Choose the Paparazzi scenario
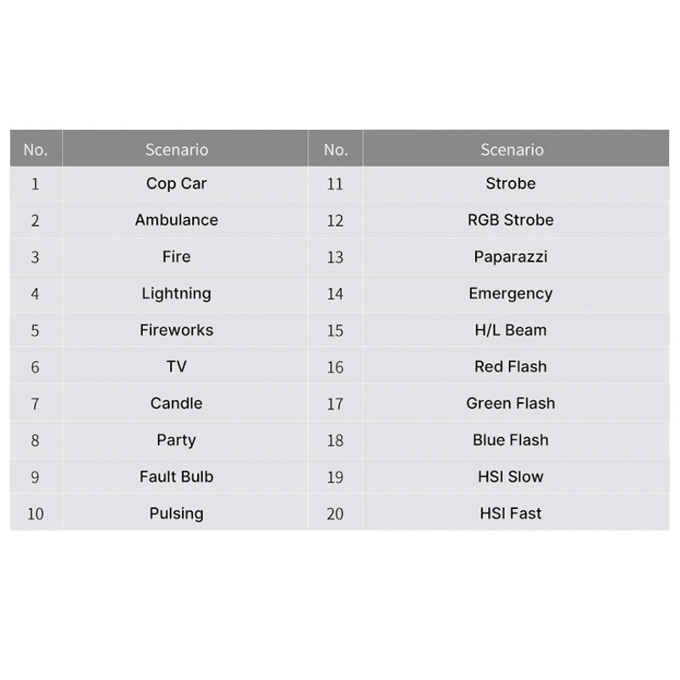 tap(510, 257)
